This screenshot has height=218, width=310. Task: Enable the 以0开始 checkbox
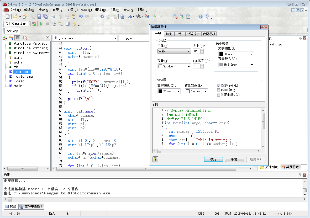[x=218, y=90]
